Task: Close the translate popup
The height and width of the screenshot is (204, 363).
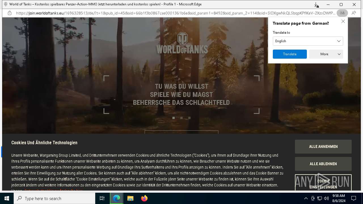Action: coord(343,21)
